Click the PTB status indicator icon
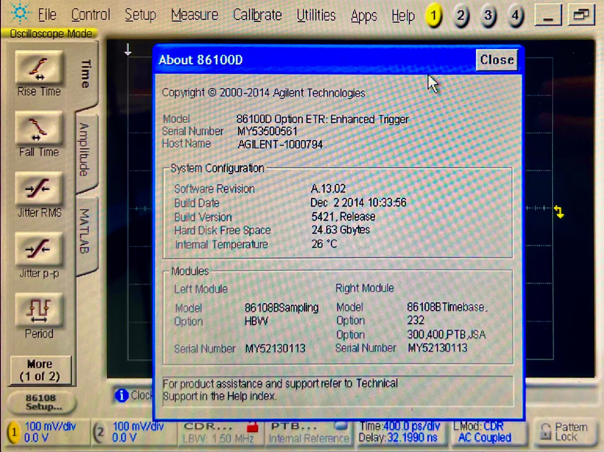The height and width of the screenshot is (452, 604). (x=341, y=426)
